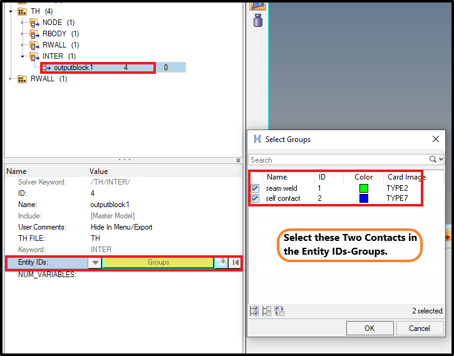Uncheck the seam weld checkbox
454x356 pixels.
[x=255, y=188]
